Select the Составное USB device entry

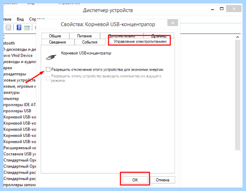pyautogui.click(x=20, y=154)
